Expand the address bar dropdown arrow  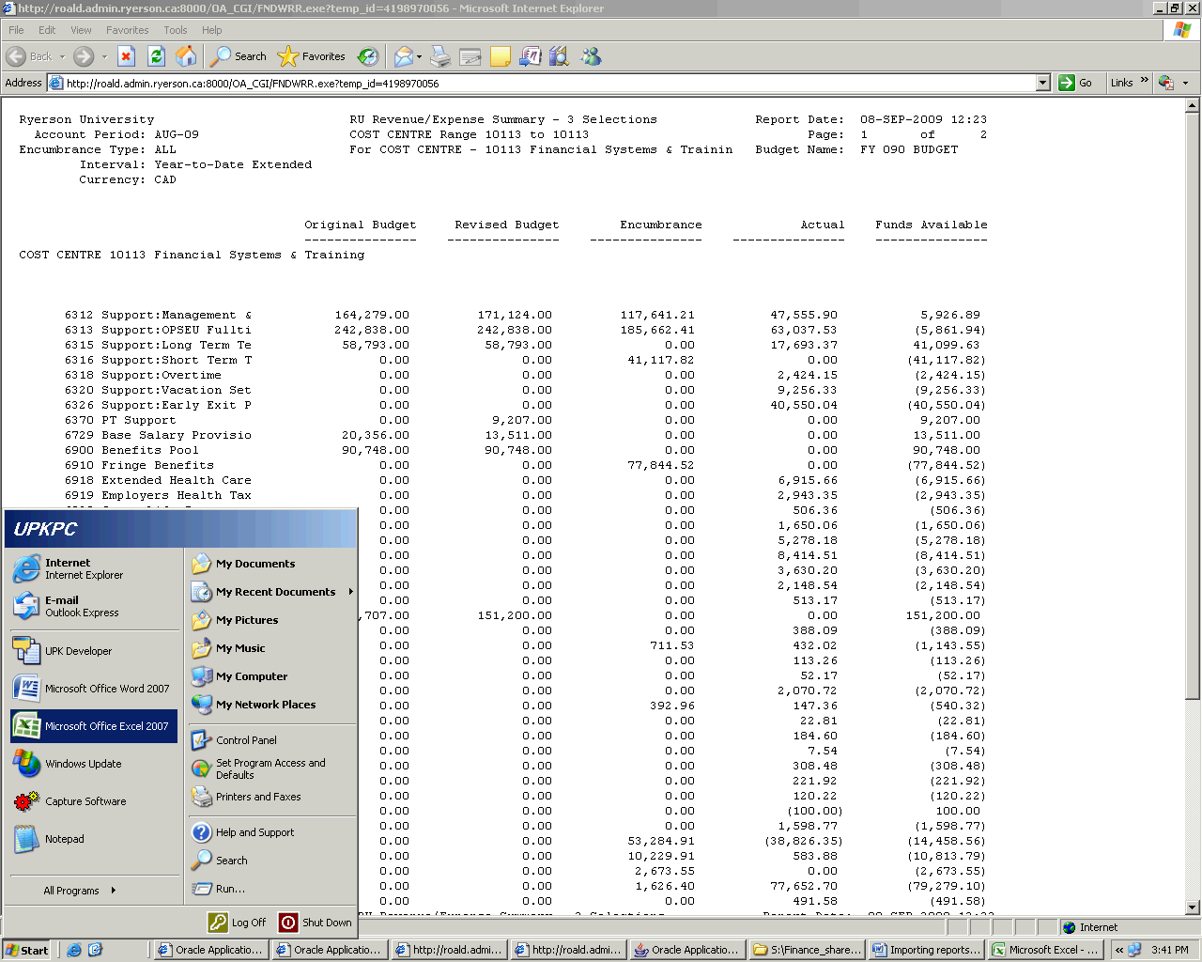click(x=1042, y=83)
